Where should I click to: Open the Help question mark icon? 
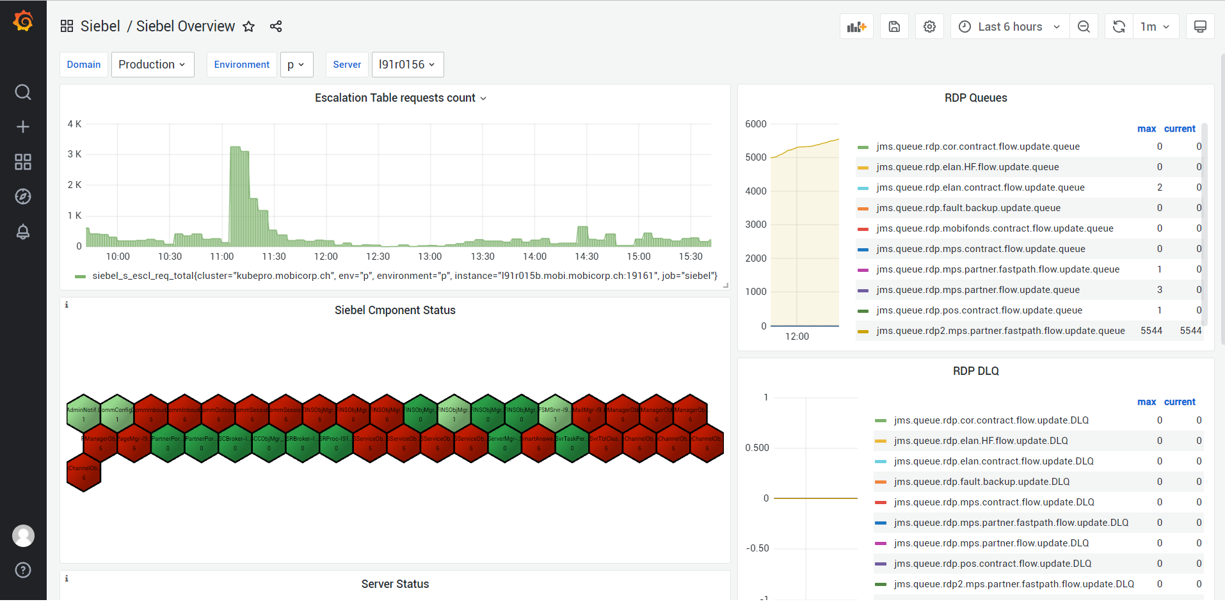pos(23,570)
